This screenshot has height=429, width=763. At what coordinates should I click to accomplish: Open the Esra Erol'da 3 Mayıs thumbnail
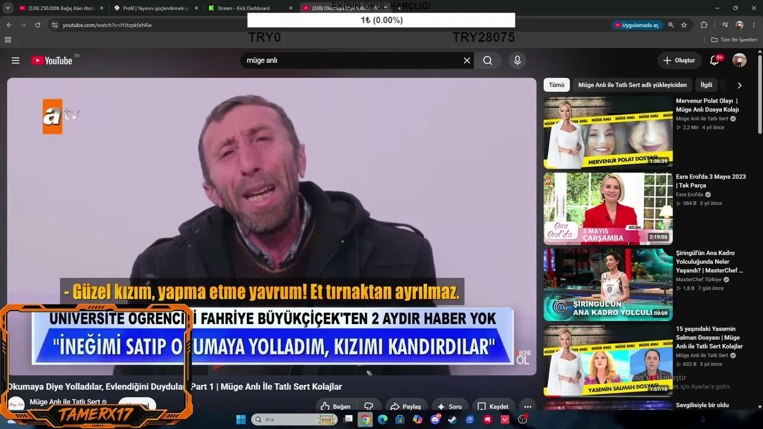[608, 209]
